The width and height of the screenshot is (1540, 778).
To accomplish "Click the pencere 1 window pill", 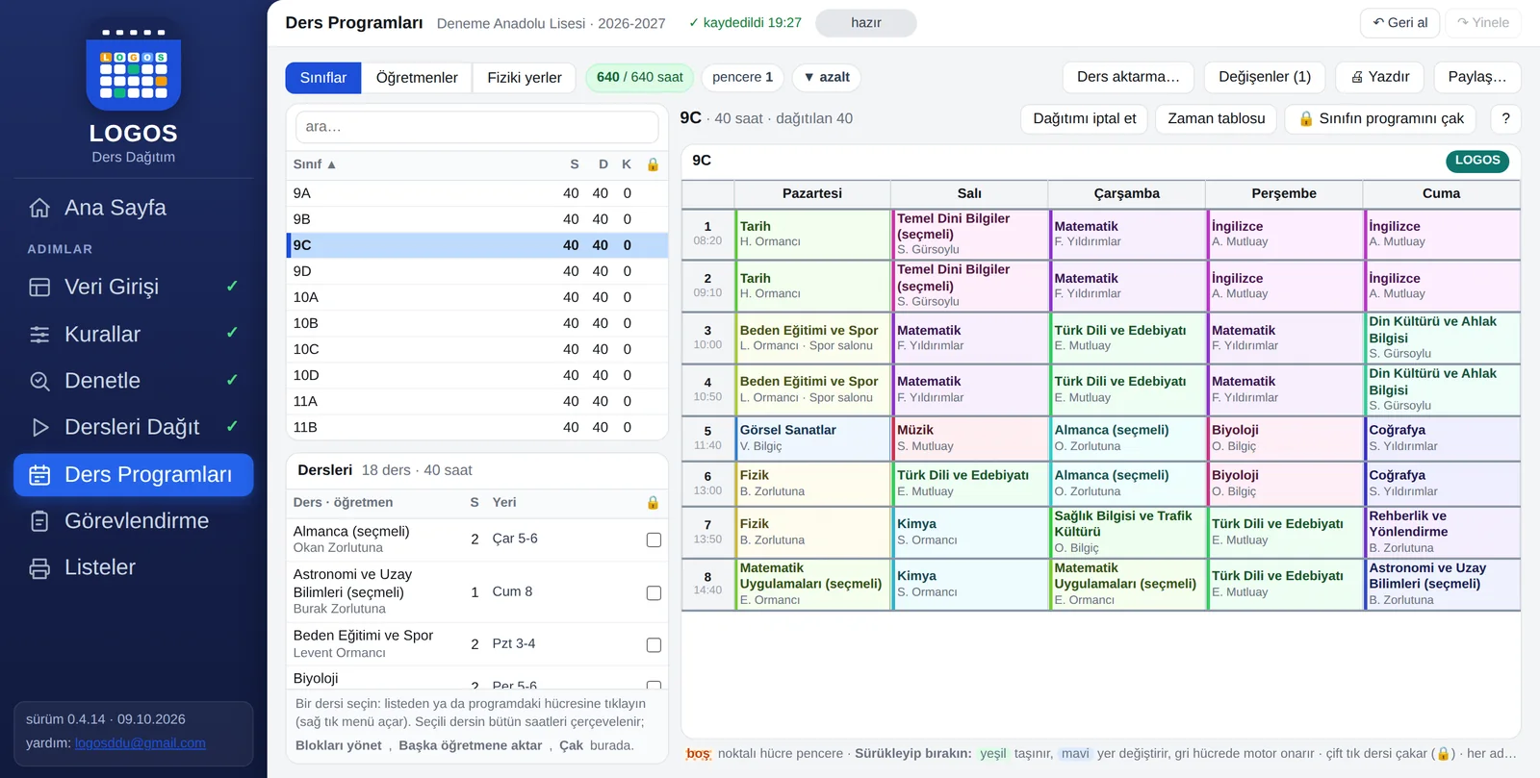I will tap(743, 77).
